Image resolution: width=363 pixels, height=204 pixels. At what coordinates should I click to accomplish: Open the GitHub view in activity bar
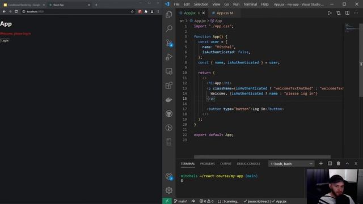click(x=169, y=114)
